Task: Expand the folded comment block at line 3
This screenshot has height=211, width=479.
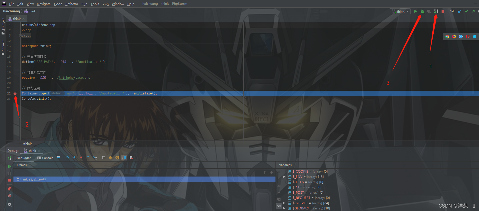Action: [x=20, y=36]
